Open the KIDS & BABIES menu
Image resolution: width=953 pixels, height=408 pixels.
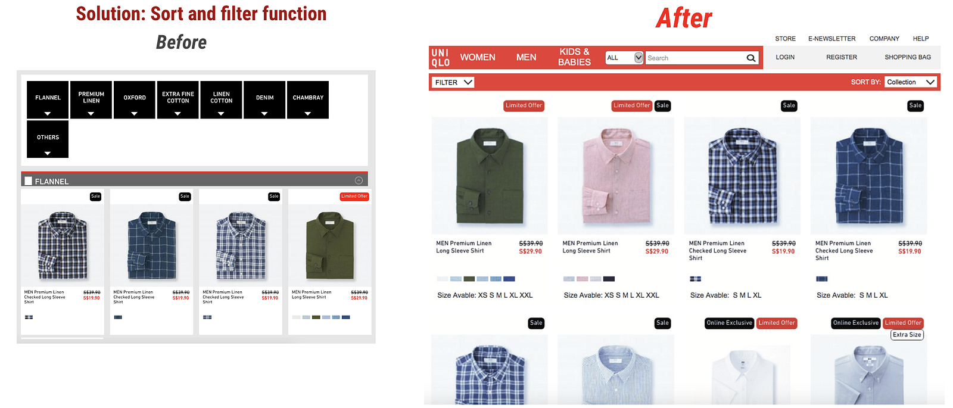(574, 57)
